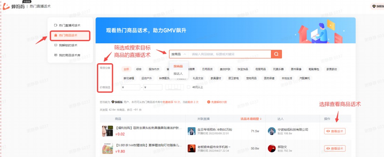Click the 郝劭文 influencer avatar
384x157 pixels.
[272, 148]
